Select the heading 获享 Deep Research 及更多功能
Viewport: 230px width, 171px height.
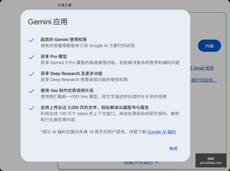coord(72,74)
